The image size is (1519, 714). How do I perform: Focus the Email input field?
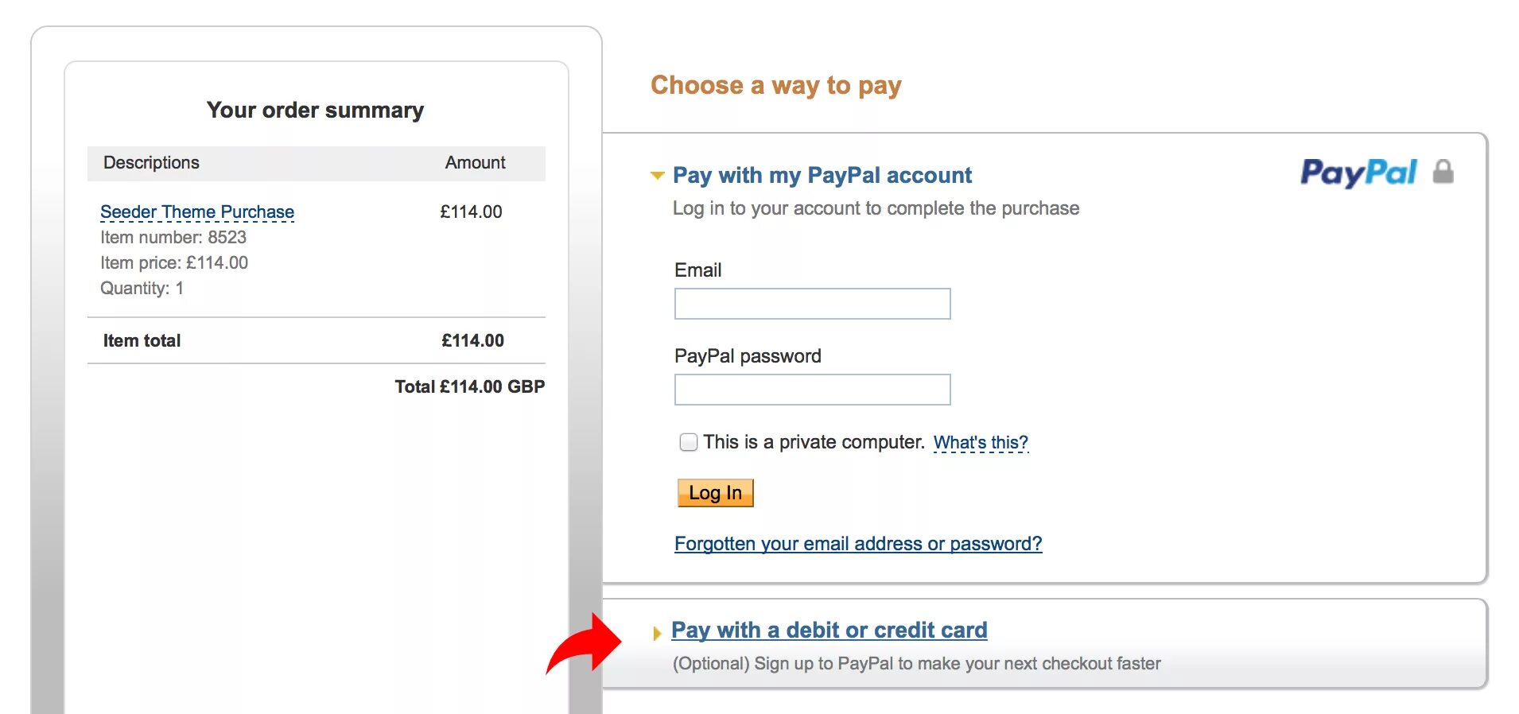[x=812, y=304]
